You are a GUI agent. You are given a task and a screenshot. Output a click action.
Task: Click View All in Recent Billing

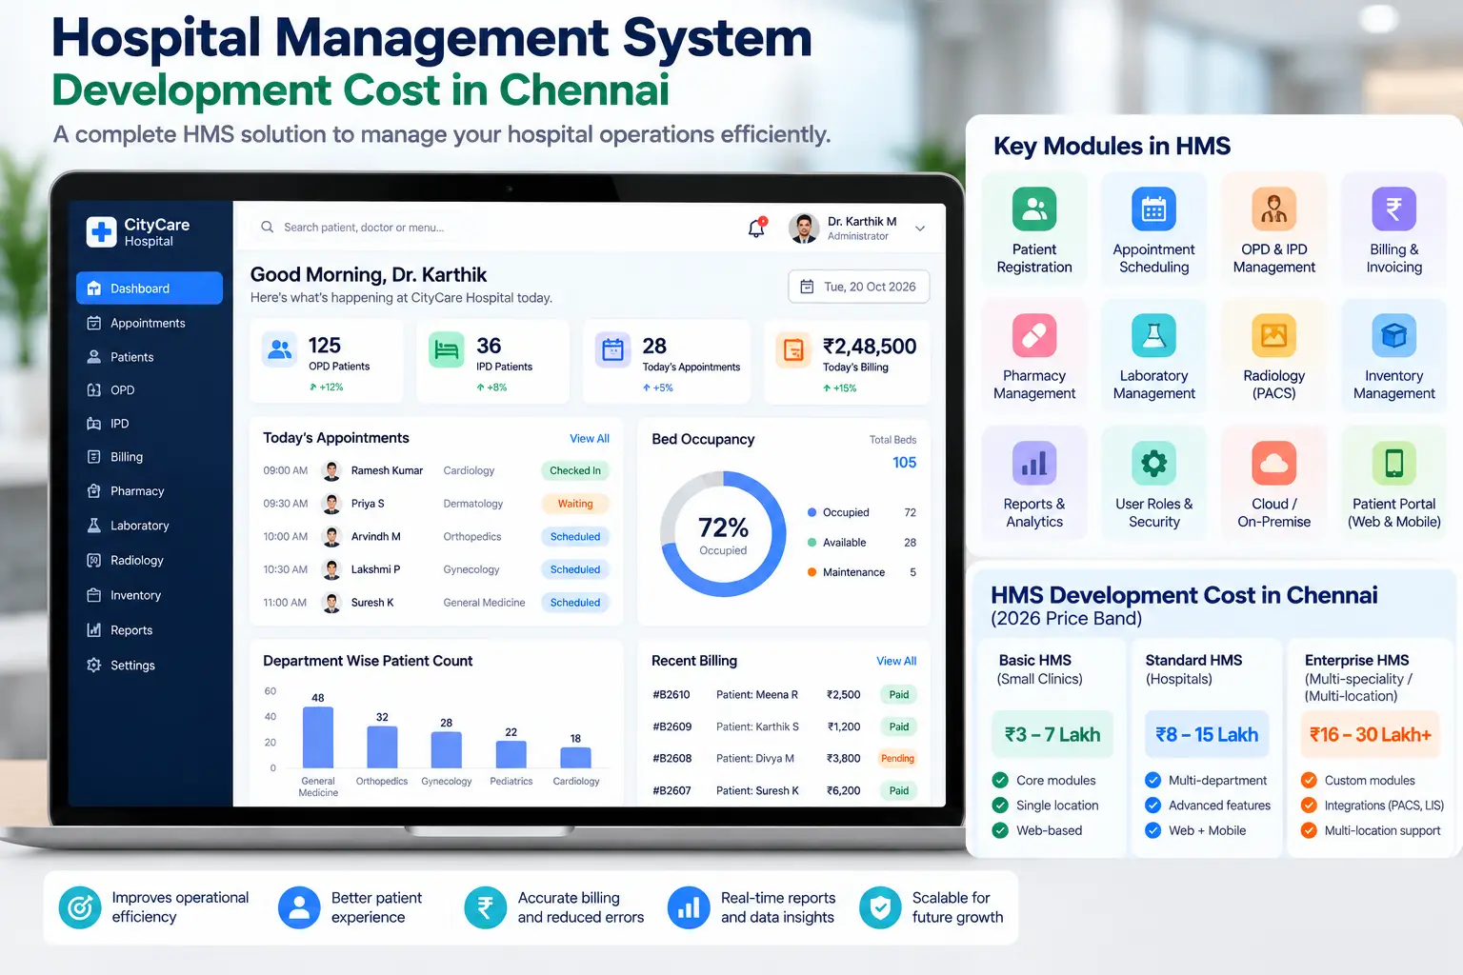point(896,661)
